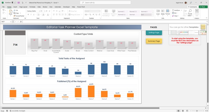The height and width of the screenshot is (112, 209).
Task: Click the Someka logo thumbnail
Action: click(203, 27)
